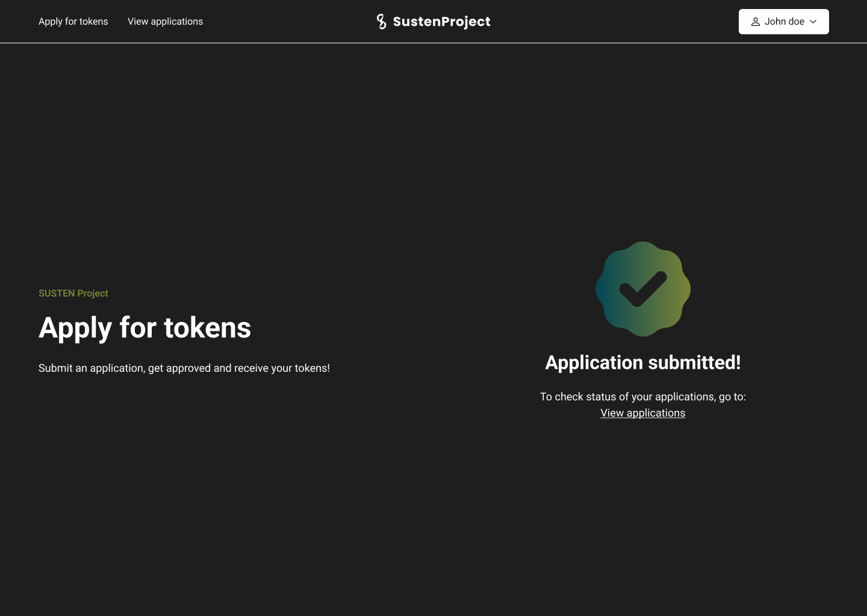Click the word tokens in main heading
Image resolution: width=867 pixels, height=616 pixels.
[x=207, y=328]
